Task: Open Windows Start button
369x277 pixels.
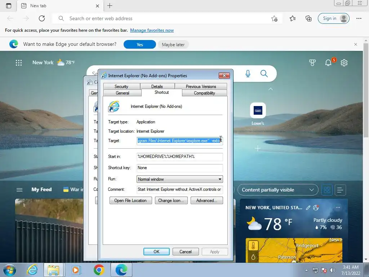Action: coord(10,270)
